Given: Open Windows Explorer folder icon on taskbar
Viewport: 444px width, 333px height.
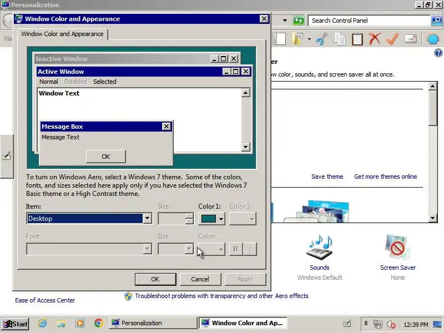Looking at the screenshot, I should point(61,323).
